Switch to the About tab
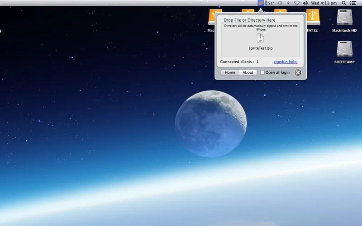Image resolution: width=362 pixels, height=226 pixels. click(248, 72)
